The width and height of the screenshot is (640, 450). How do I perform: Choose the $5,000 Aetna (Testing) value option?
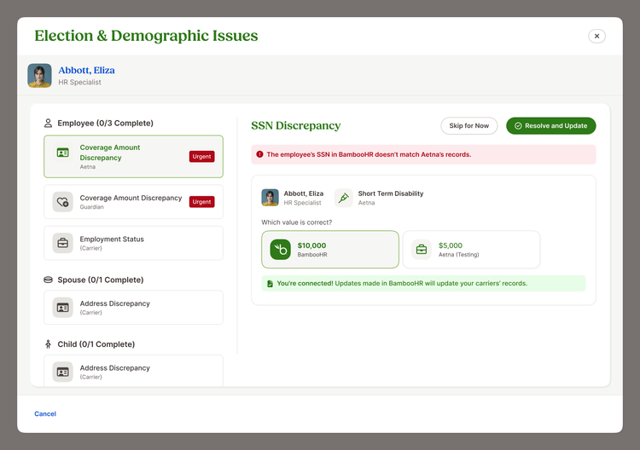(x=471, y=250)
